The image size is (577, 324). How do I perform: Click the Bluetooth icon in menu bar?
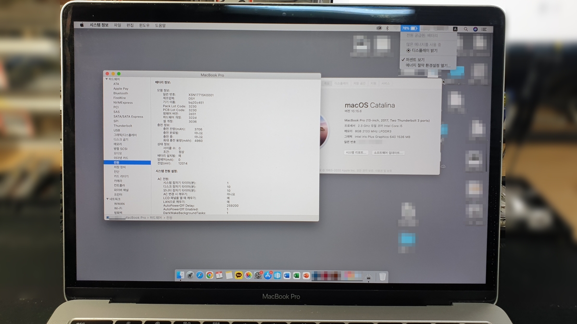(x=387, y=29)
